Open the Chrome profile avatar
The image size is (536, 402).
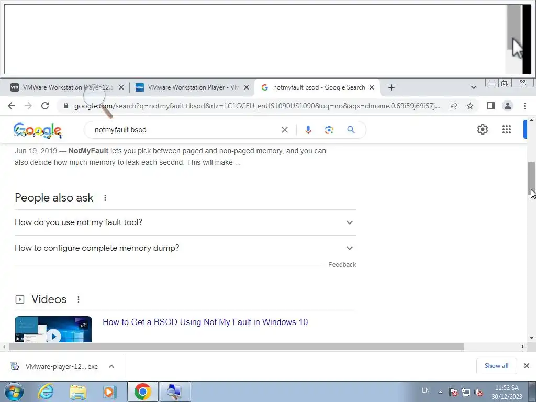(x=508, y=106)
